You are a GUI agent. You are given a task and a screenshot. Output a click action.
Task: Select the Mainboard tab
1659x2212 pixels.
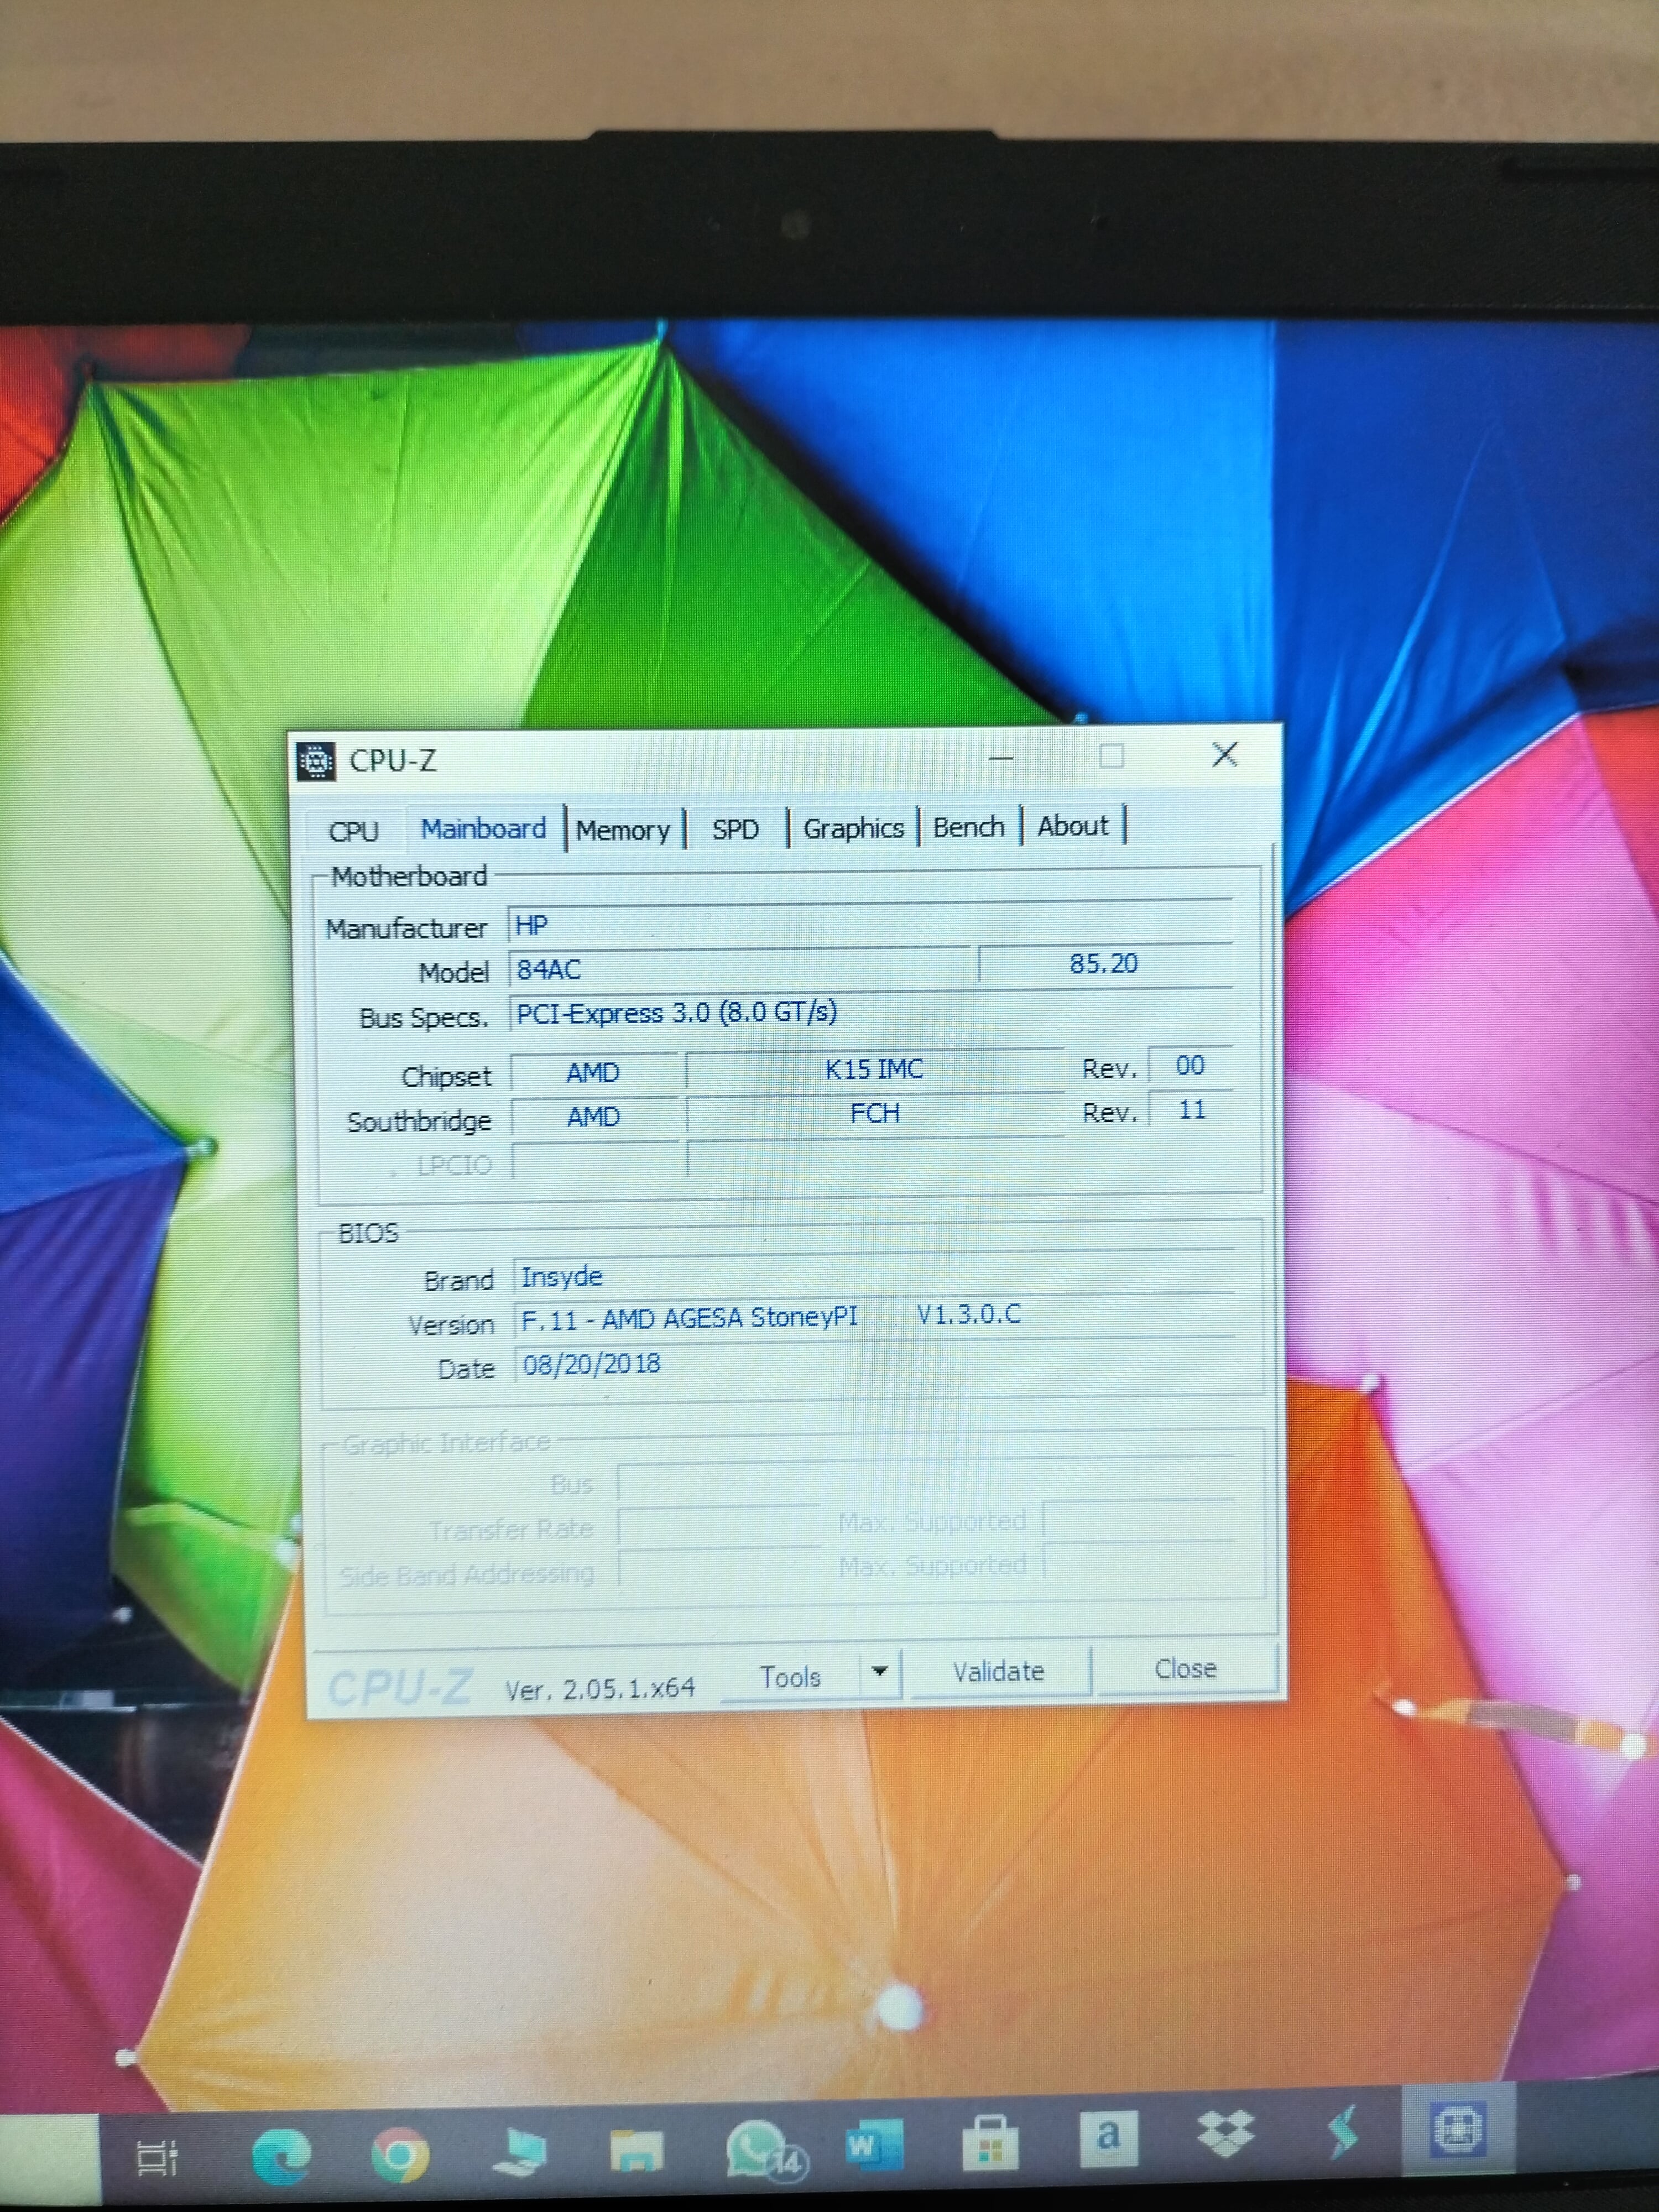point(484,829)
